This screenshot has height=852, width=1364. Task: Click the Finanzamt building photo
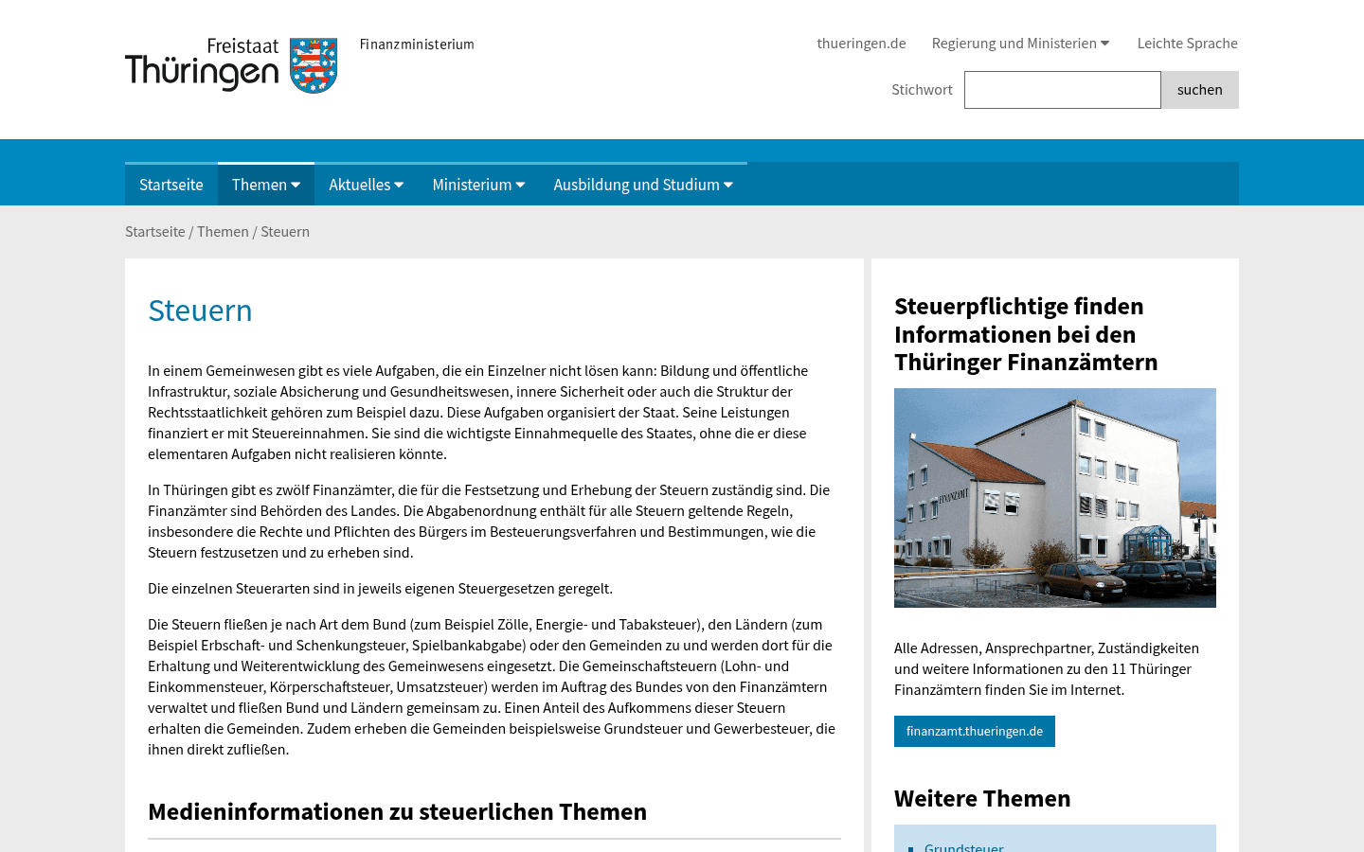pos(1055,498)
